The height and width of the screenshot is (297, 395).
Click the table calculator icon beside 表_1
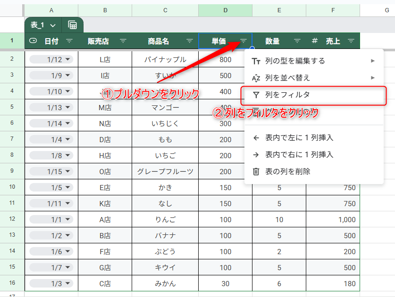pyautogui.click(x=73, y=25)
